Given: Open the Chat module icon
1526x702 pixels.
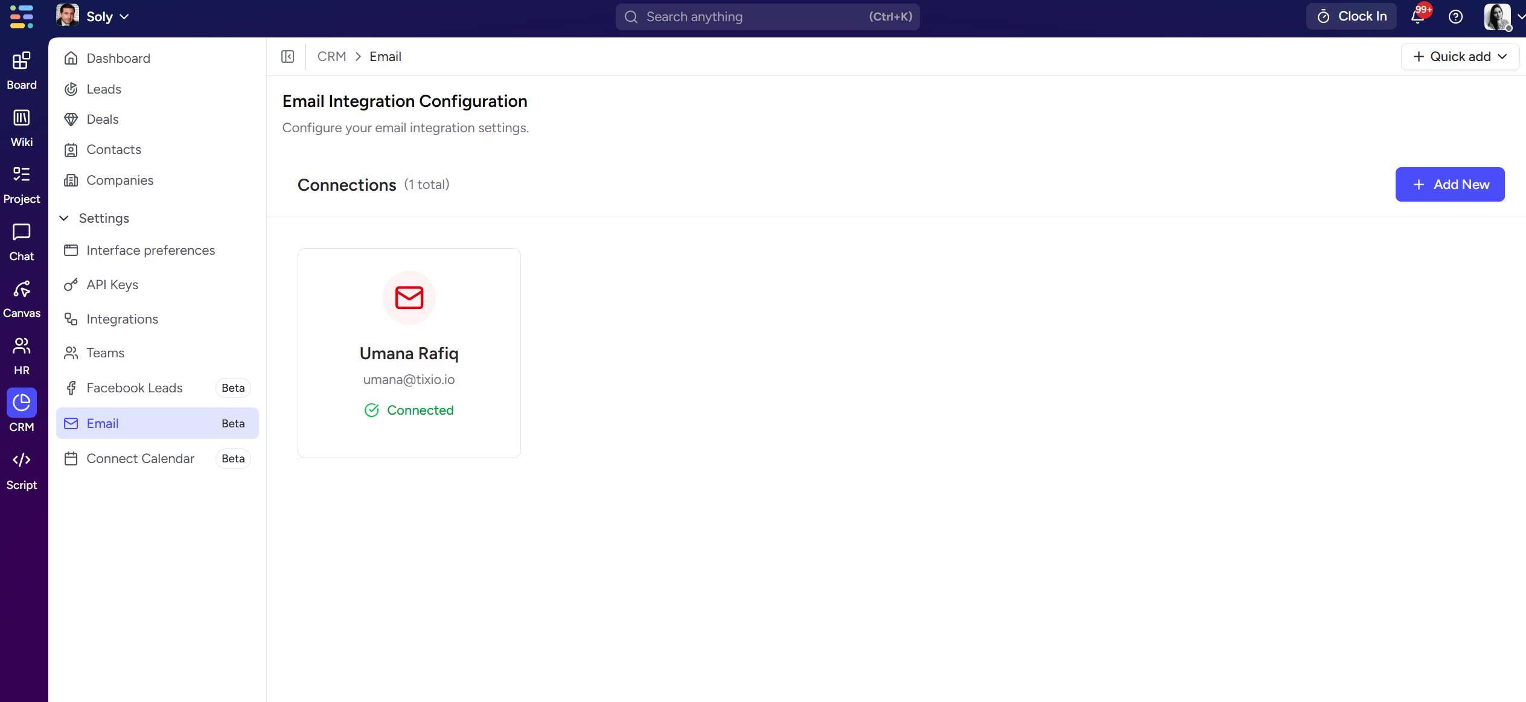Looking at the screenshot, I should 21,232.
